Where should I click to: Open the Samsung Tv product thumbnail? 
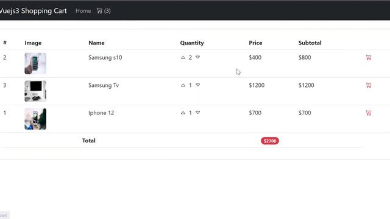point(35,91)
